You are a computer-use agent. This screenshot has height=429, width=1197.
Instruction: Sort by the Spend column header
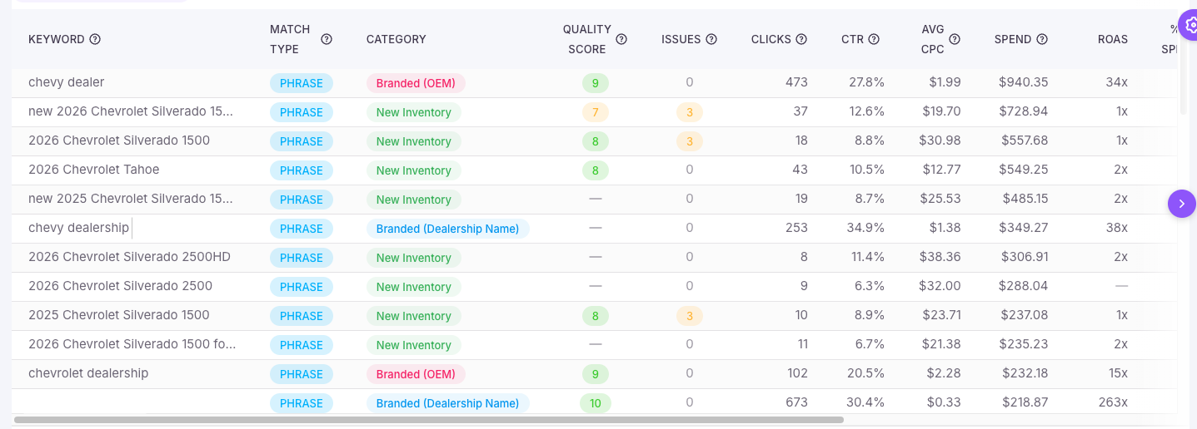tap(1013, 39)
